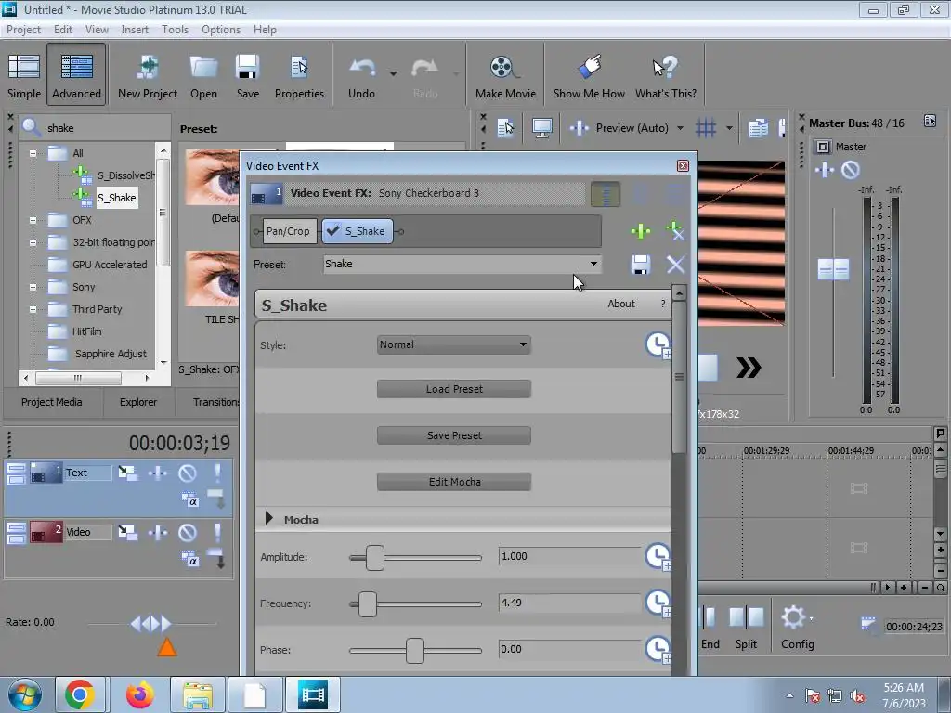Delete preset X icon
Viewport: 951px width, 713px height.
(x=675, y=265)
